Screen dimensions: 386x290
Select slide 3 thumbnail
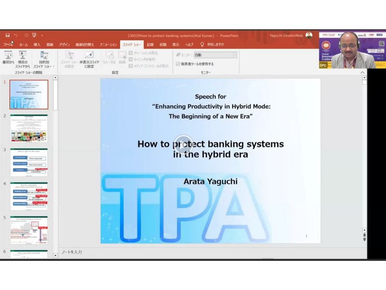tap(29, 162)
